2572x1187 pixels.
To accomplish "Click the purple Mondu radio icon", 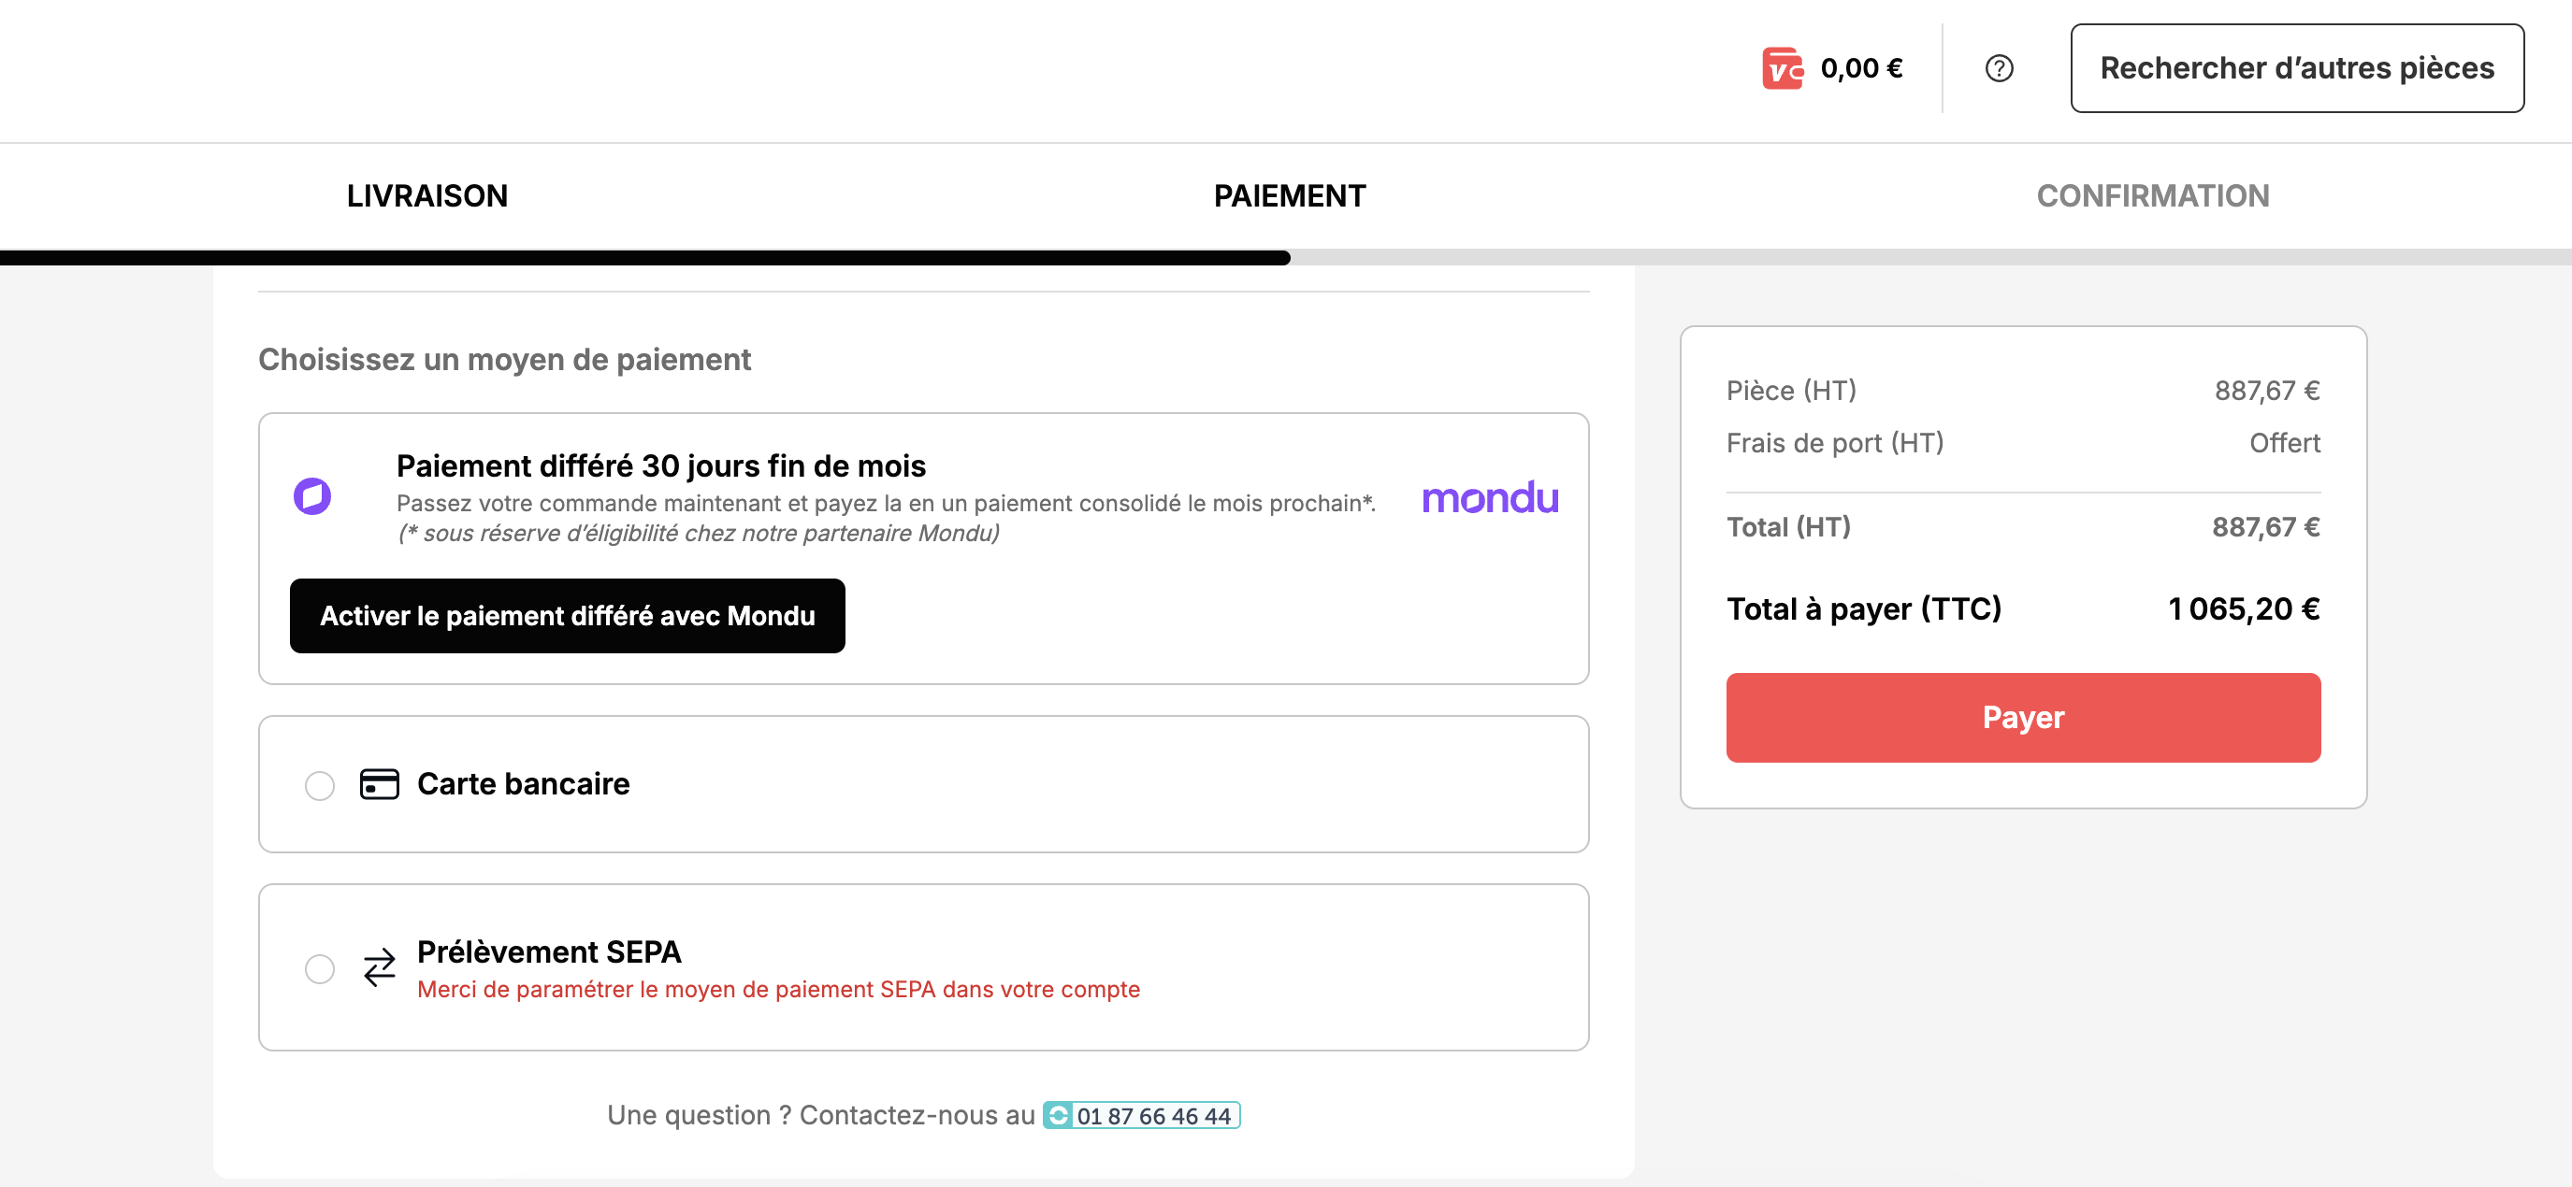I will click(311, 495).
